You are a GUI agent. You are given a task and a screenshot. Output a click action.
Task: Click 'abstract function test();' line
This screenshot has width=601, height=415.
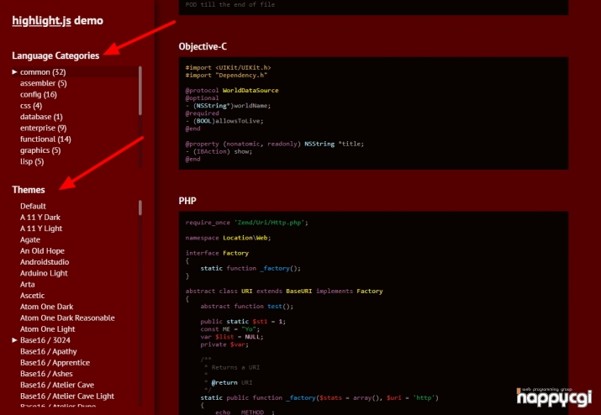click(247, 307)
